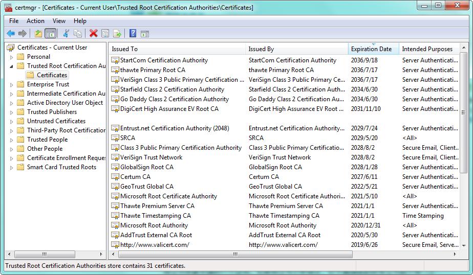
Task: Open the View menu
Action: click(x=59, y=21)
